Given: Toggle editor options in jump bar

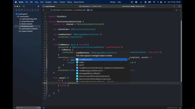Looking at the screenshot, I should coord(176,10).
